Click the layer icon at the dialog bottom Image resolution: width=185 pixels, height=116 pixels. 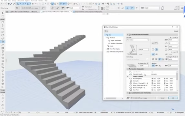click(x=128, y=98)
